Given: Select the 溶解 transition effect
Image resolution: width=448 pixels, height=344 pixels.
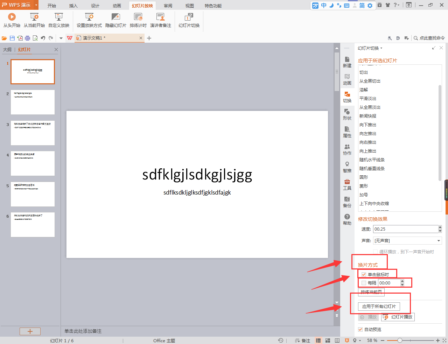Looking at the screenshot, I should click(x=364, y=90).
